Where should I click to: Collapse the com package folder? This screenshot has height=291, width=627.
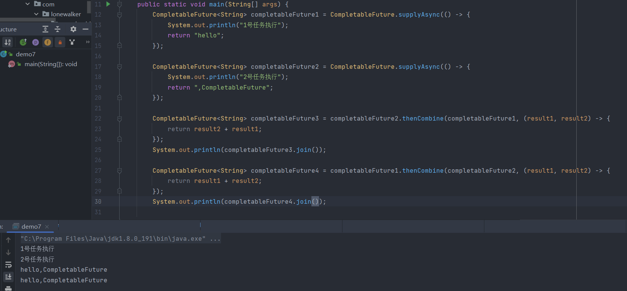(28, 4)
